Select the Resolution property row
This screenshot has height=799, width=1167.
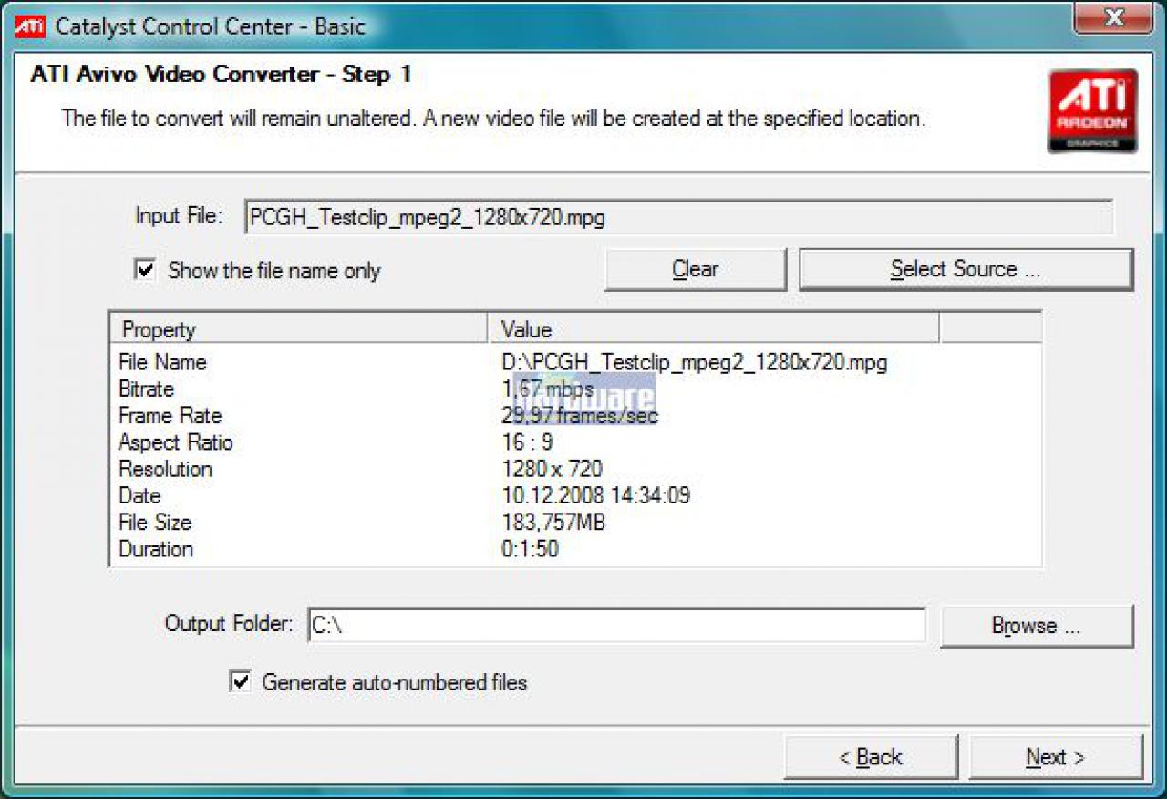575,469
